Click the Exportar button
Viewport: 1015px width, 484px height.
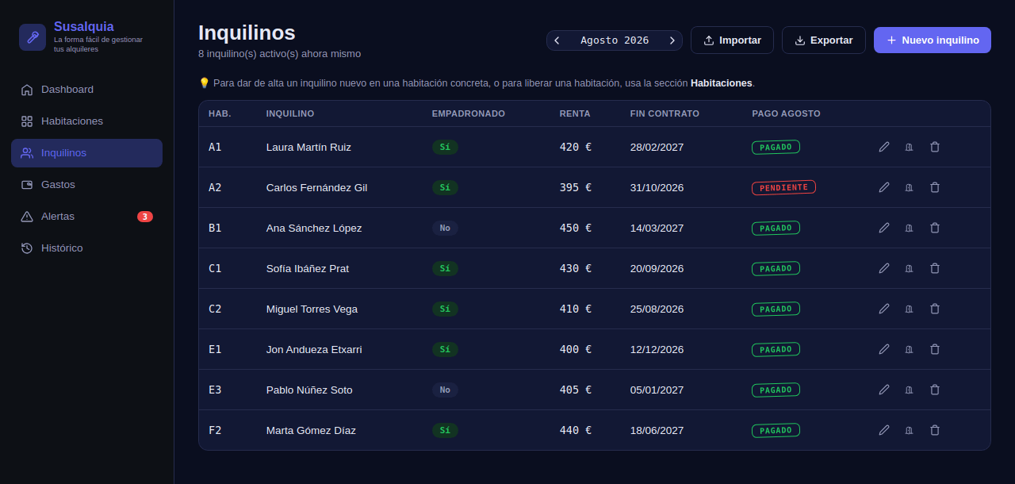click(824, 40)
